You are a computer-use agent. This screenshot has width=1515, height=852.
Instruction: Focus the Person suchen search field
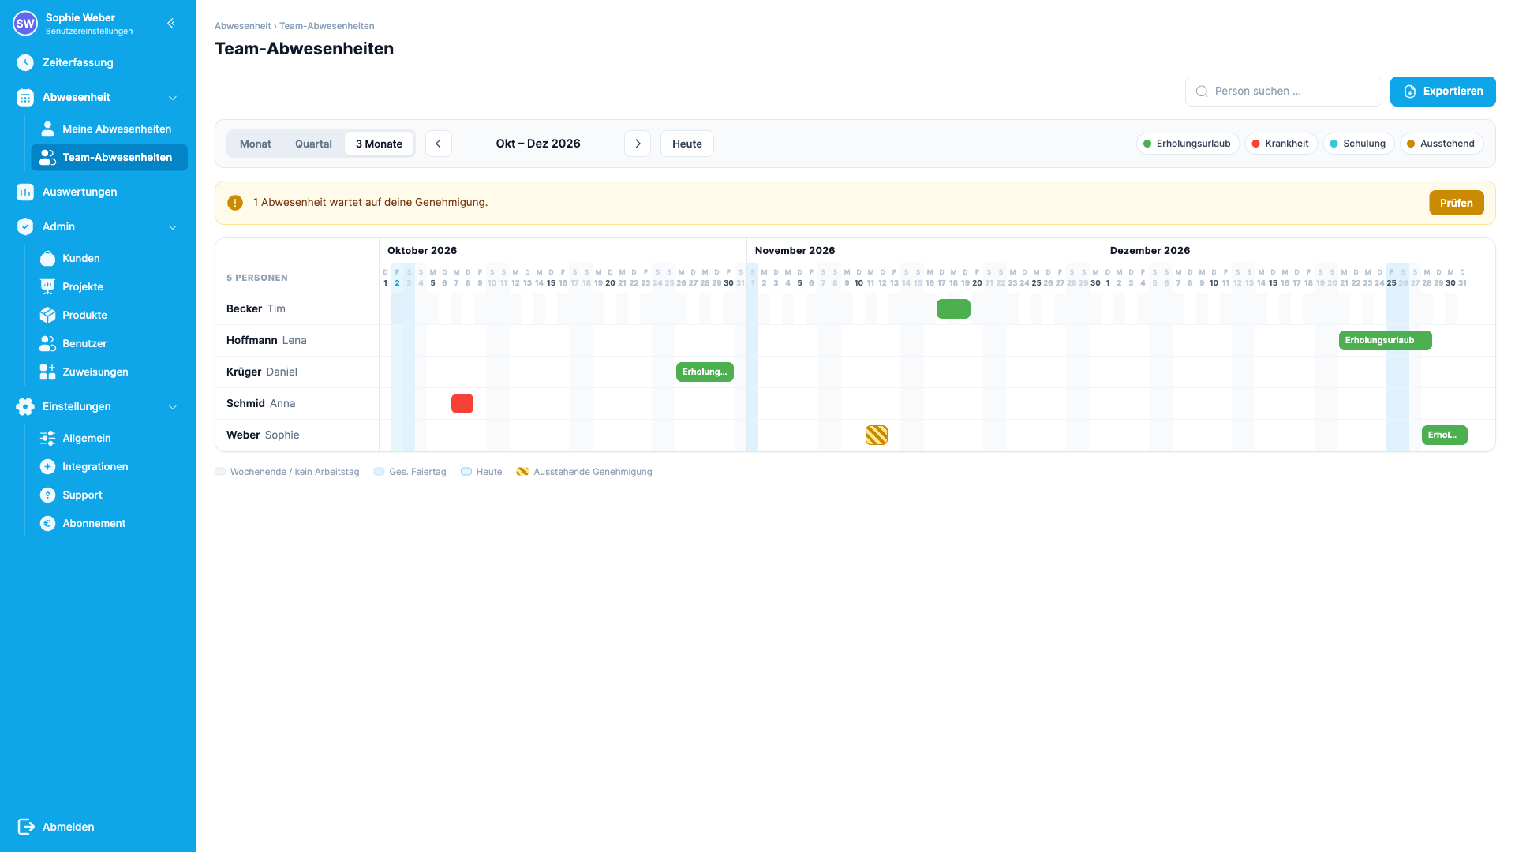point(1284,92)
